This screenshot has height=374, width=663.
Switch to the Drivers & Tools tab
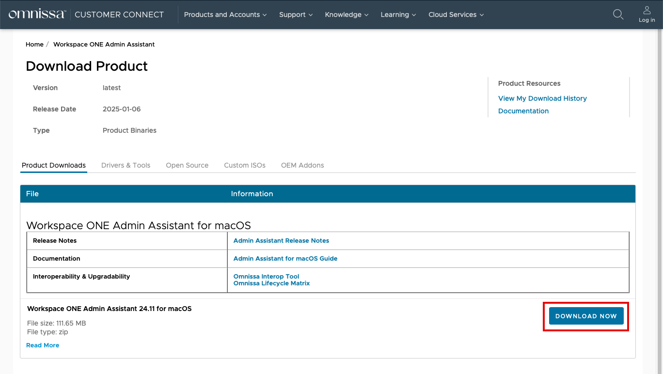pos(126,165)
